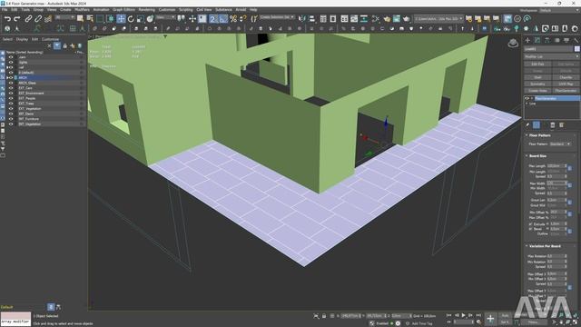The height and width of the screenshot is (327, 581).
Task: Click the Max Width value field
Action: click(556, 183)
